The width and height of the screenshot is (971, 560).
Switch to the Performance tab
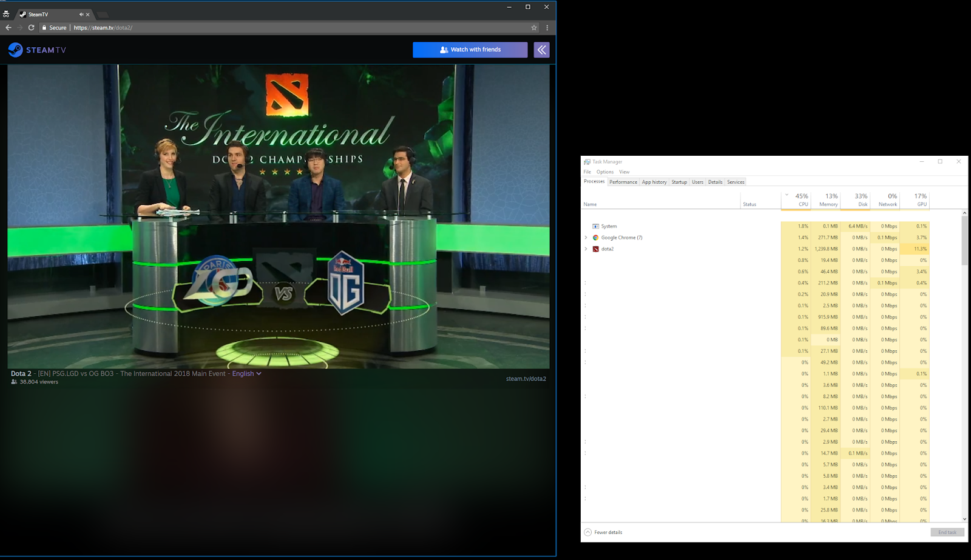(x=623, y=182)
